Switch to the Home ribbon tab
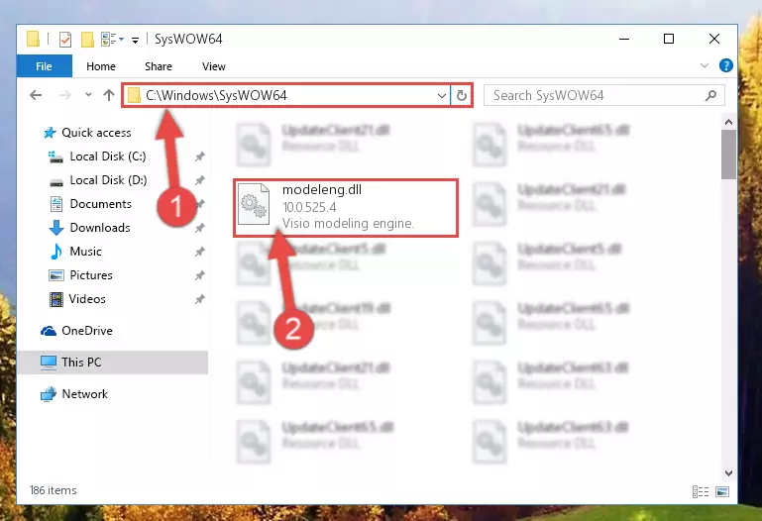The image size is (762, 521). pos(101,66)
